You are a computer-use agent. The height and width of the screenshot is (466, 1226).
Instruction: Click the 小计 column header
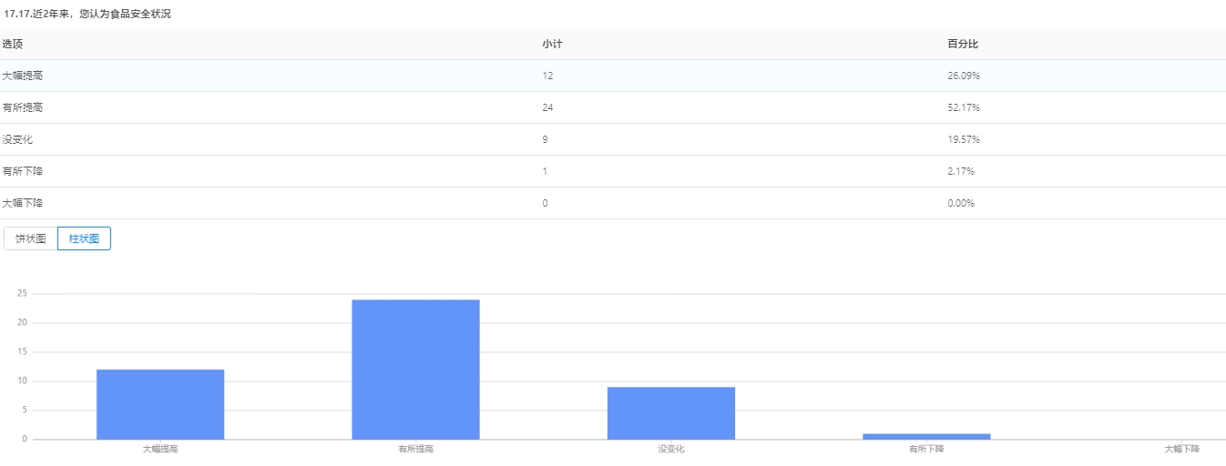(552, 44)
